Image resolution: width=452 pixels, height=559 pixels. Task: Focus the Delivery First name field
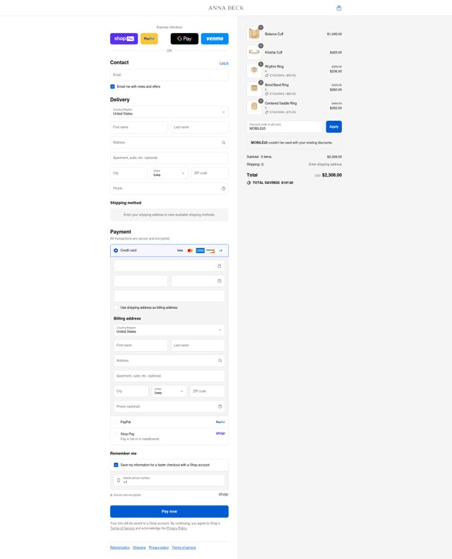(139, 127)
